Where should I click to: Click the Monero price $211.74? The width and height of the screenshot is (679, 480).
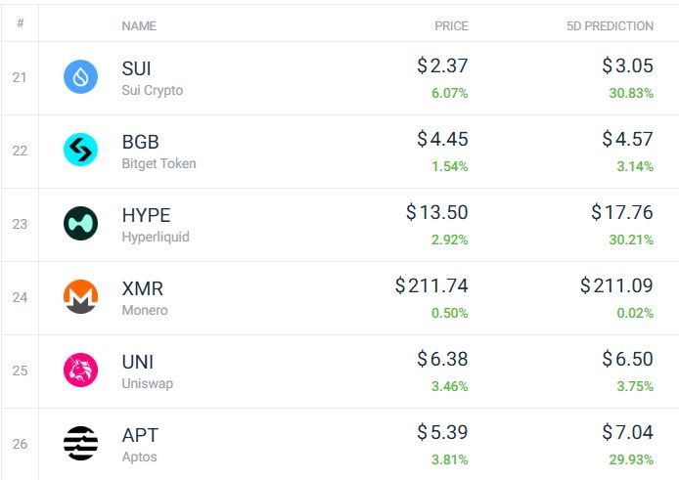click(x=431, y=285)
